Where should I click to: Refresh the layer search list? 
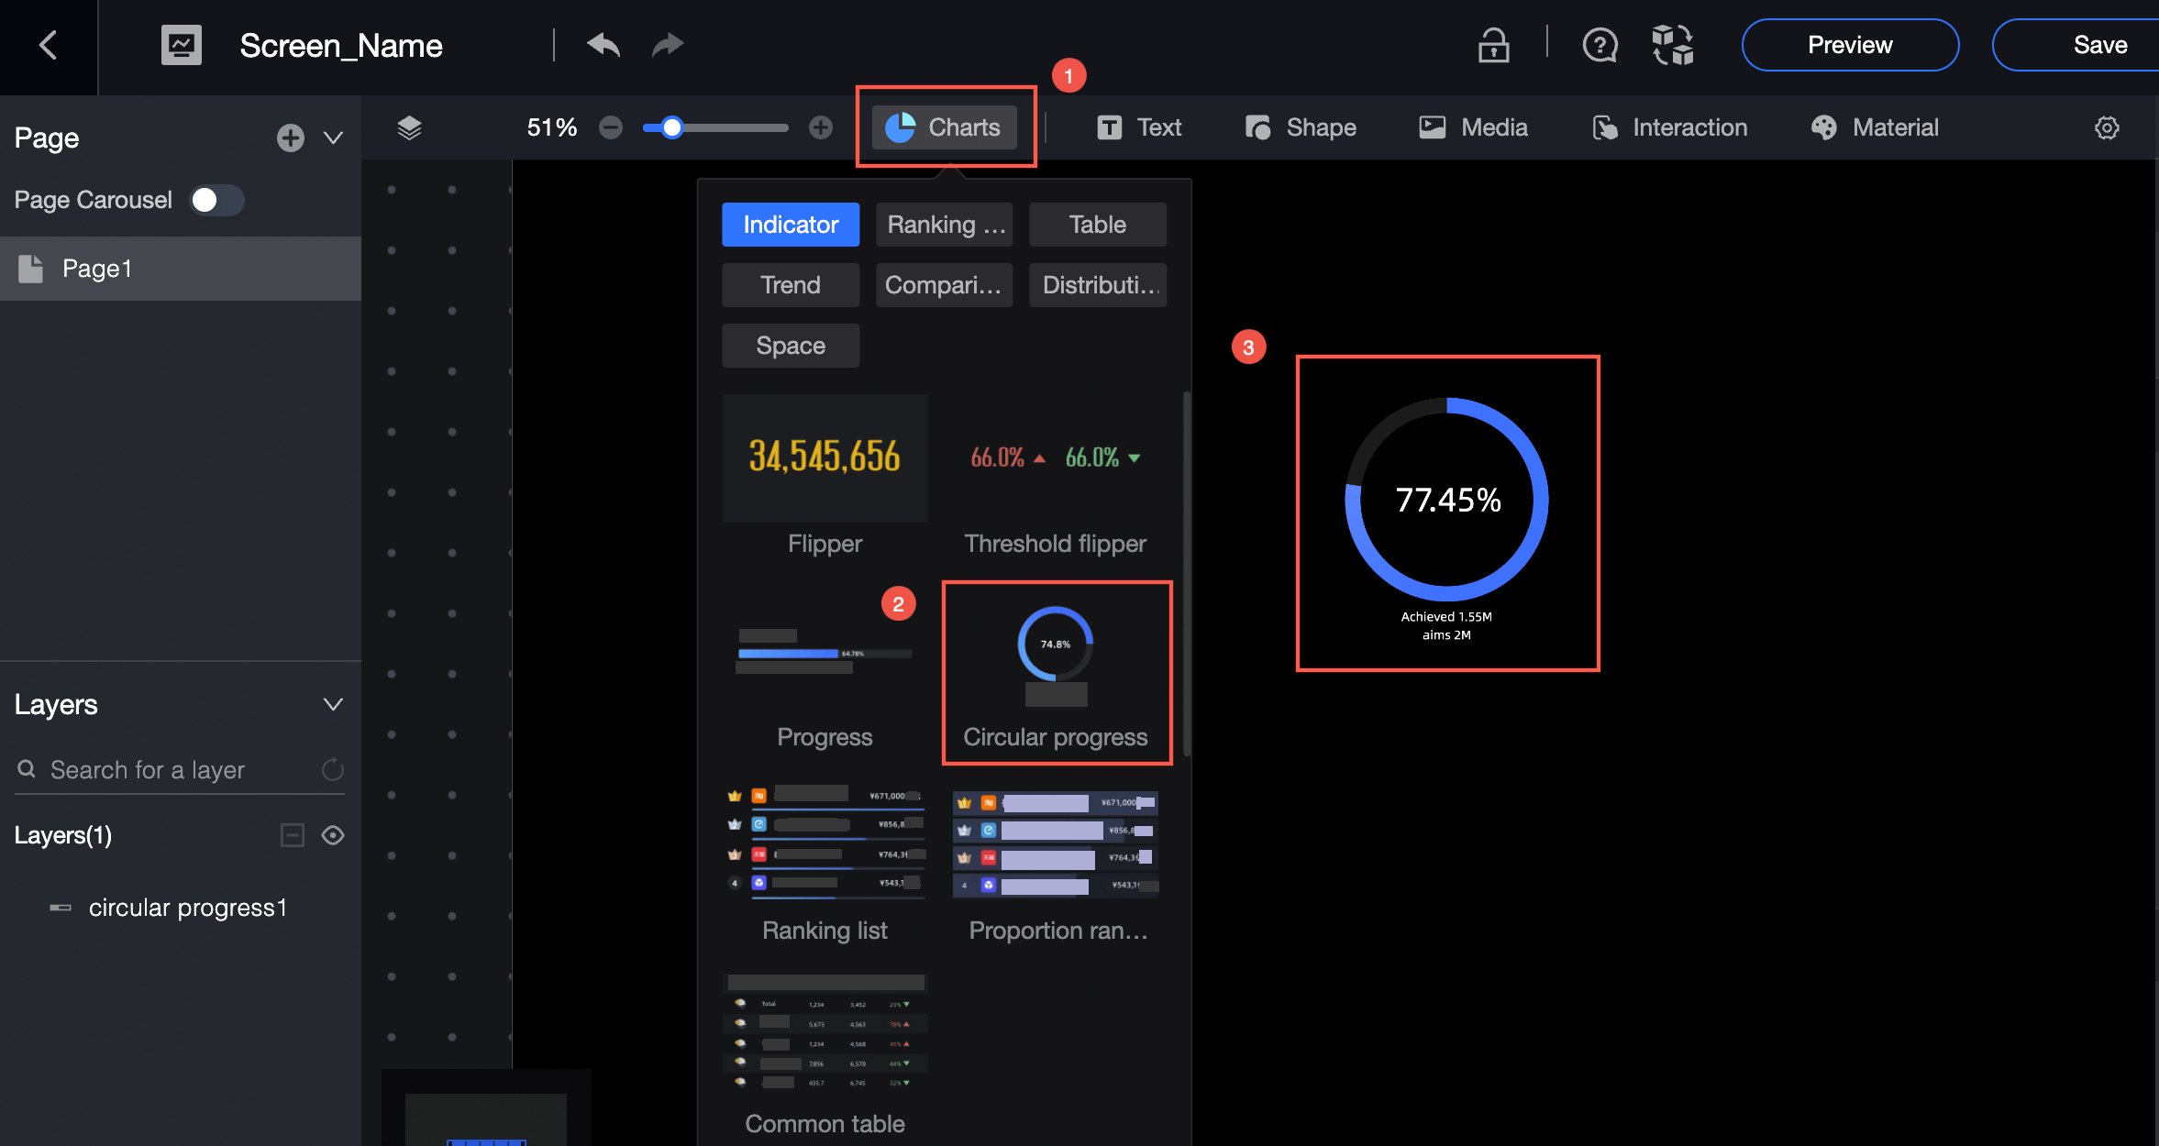(333, 769)
